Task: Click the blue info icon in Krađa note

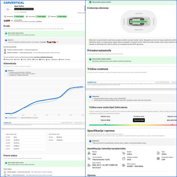Action: tap(6, 40)
